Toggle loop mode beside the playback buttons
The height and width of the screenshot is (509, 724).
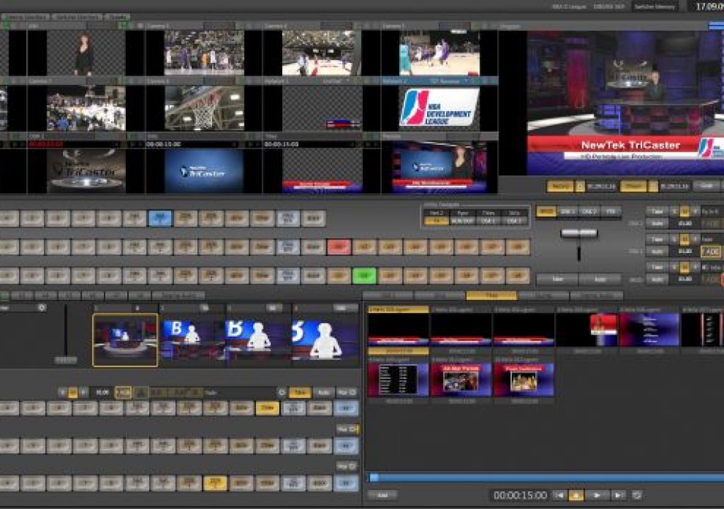637,495
